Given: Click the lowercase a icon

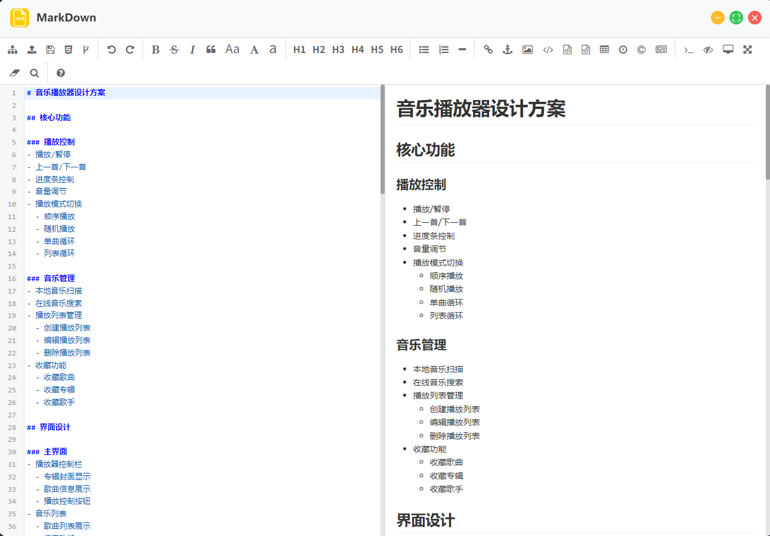Looking at the screenshot, I should click(x=273, y=50).
